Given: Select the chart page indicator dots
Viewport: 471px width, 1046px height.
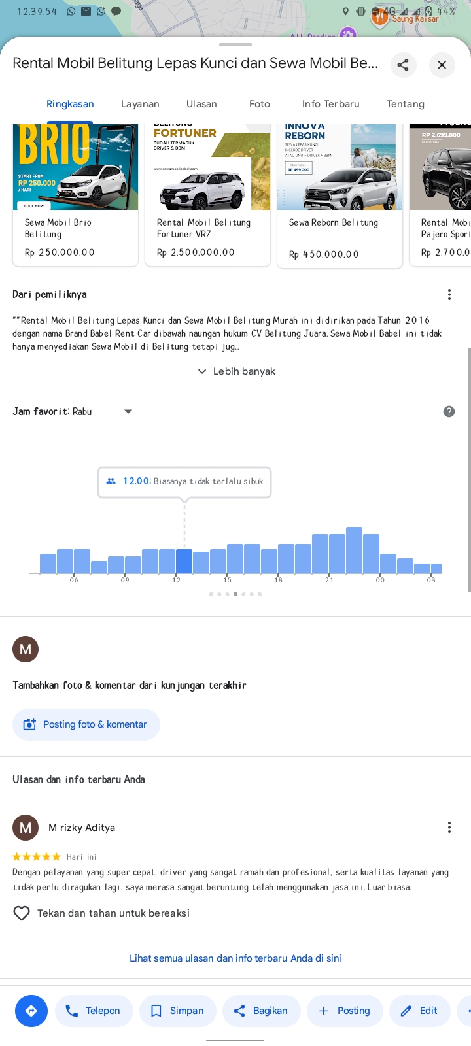Looking at the screenshot, I should click(x=235, y=594).
